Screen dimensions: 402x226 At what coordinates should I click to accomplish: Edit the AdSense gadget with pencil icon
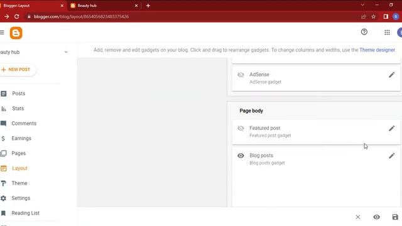point(391,75)
